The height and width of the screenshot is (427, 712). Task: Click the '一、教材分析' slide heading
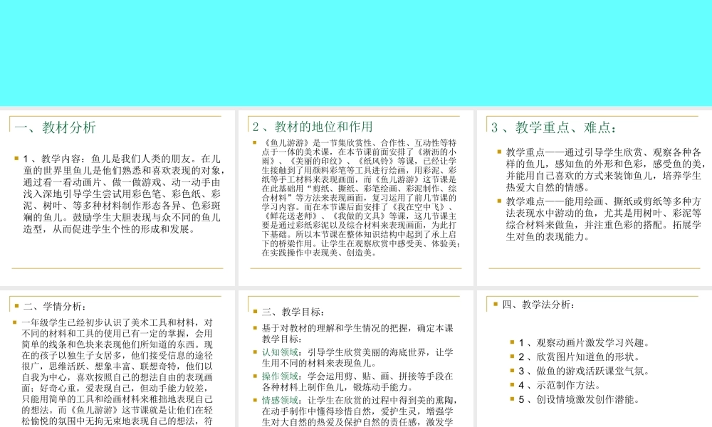tap(56, 128)
